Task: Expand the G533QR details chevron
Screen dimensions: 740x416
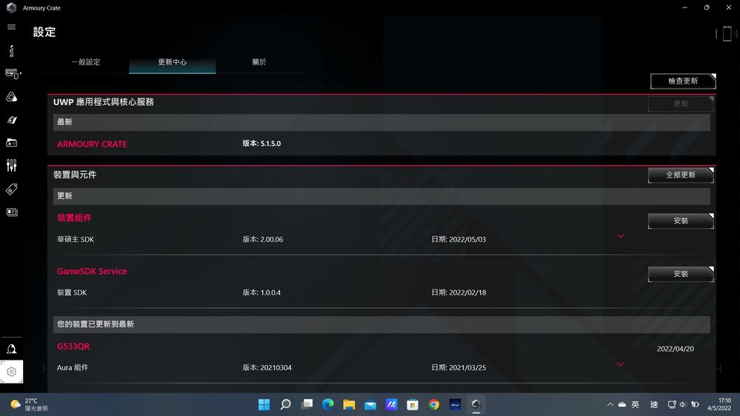Action: pos(620,364)
